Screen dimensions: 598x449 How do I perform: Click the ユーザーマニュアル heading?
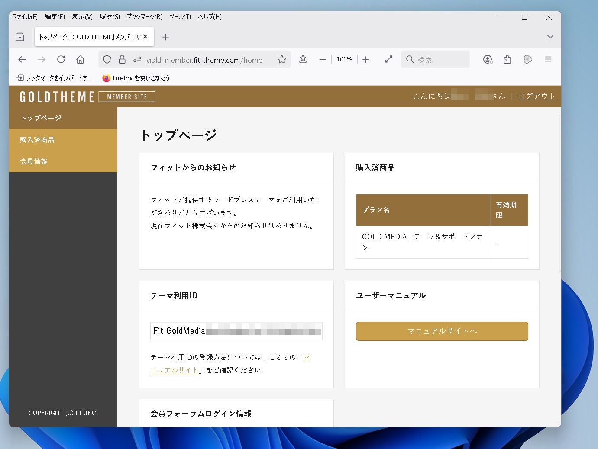point(391,296)
